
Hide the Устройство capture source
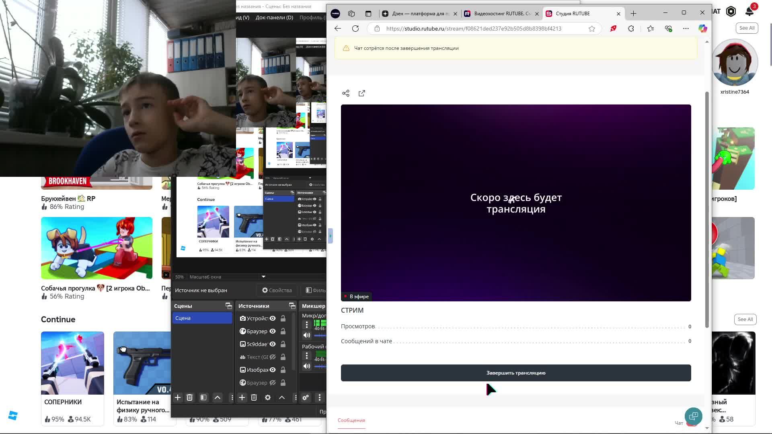pyautogui.click(x=273, y=318)
